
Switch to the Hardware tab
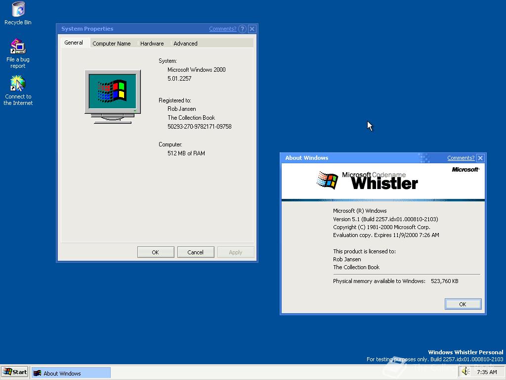click(152, 44)
